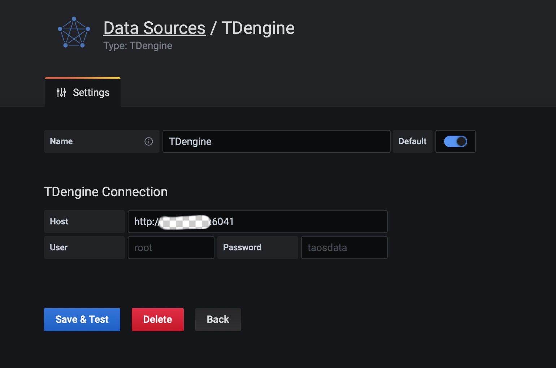Go back using the Back button
The image size is (556, 368).
[218, 320]
